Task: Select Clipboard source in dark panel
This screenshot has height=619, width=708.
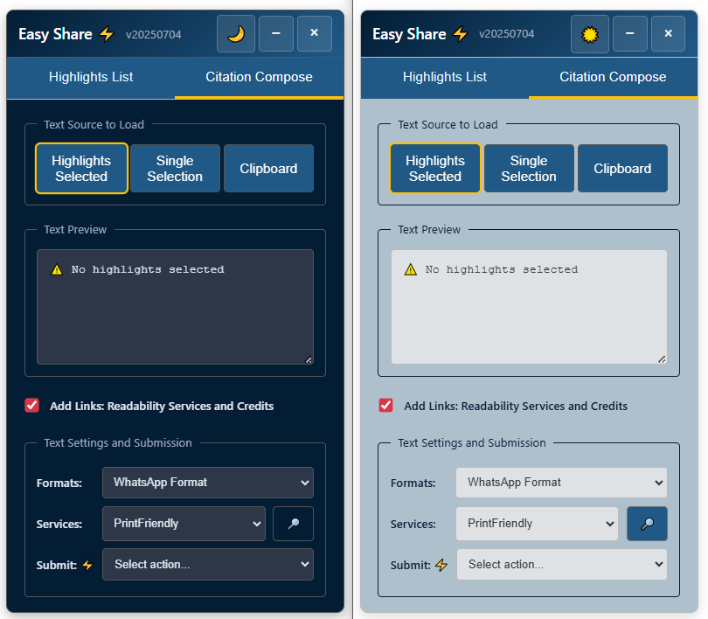Action: click(268, 169)
